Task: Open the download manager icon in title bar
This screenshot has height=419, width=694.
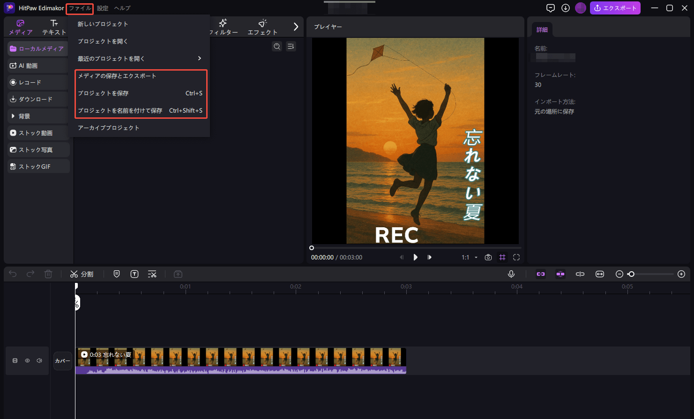Action: point(566,8)
